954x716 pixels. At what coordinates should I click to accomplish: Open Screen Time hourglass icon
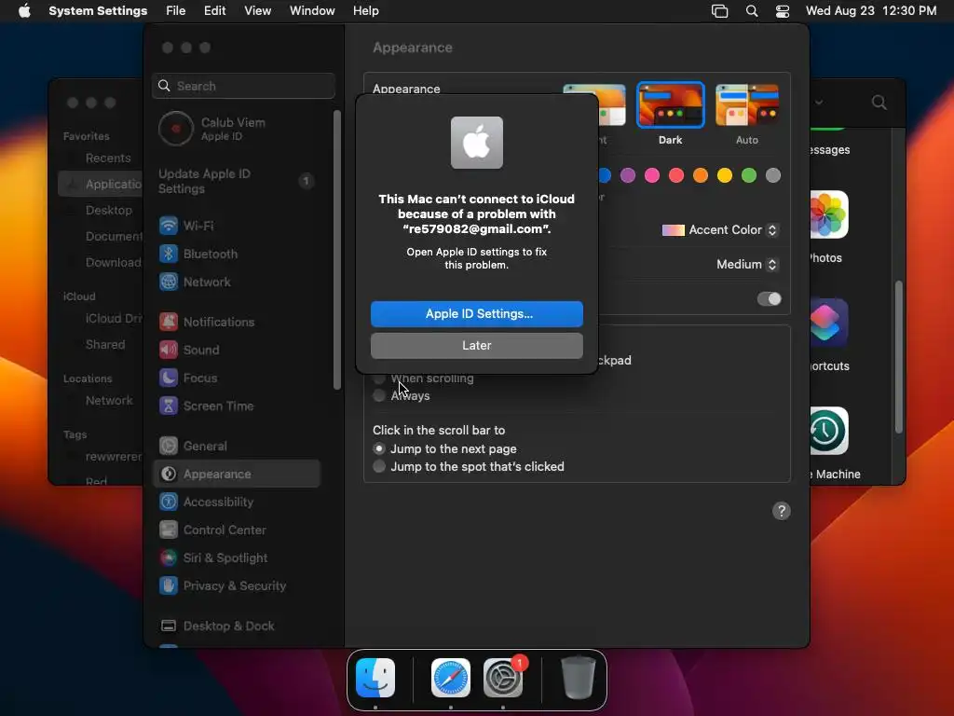pos(169,406)
